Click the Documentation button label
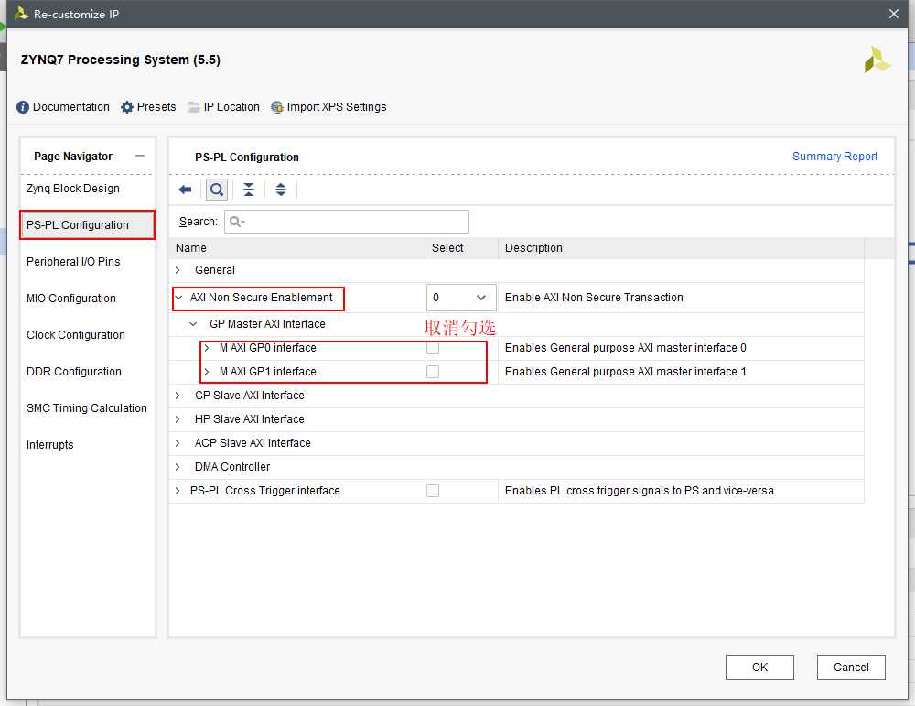 click(71, 107)
